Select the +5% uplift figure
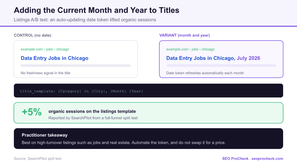This screenshot has height=167, width=297. pyautogui.click(x=32, y=112)
